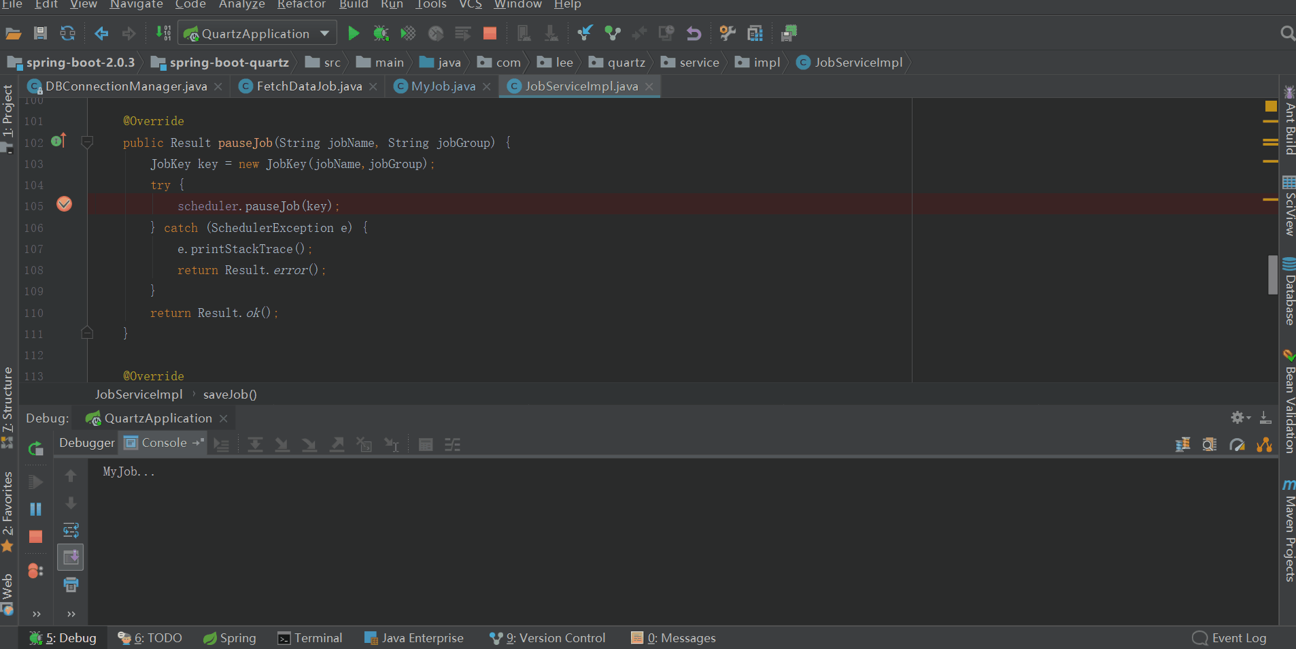This screenshot has width=1296, height=649.
Task: Toggle soft-wrap in console sidebar
Action: [x=71, y=530]
